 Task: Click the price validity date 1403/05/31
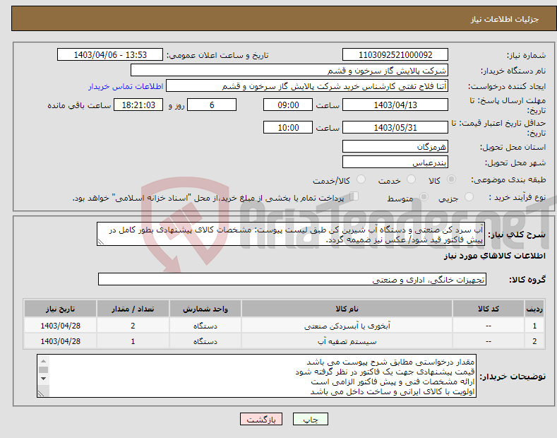(x=395, y=127)
